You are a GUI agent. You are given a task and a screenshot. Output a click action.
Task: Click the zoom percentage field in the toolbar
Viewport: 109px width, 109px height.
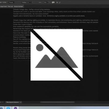45,2
